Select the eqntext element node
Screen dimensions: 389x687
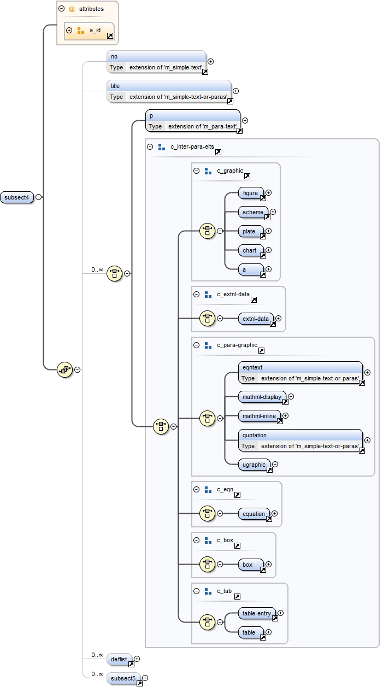tap(300, 367)
